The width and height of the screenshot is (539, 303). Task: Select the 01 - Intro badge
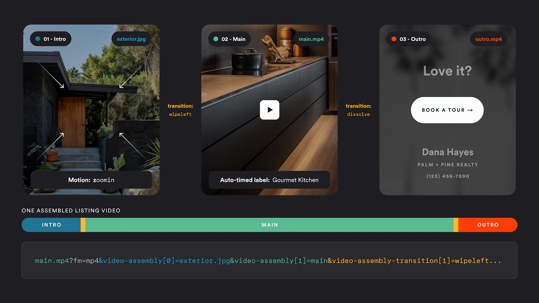[51, 39]
